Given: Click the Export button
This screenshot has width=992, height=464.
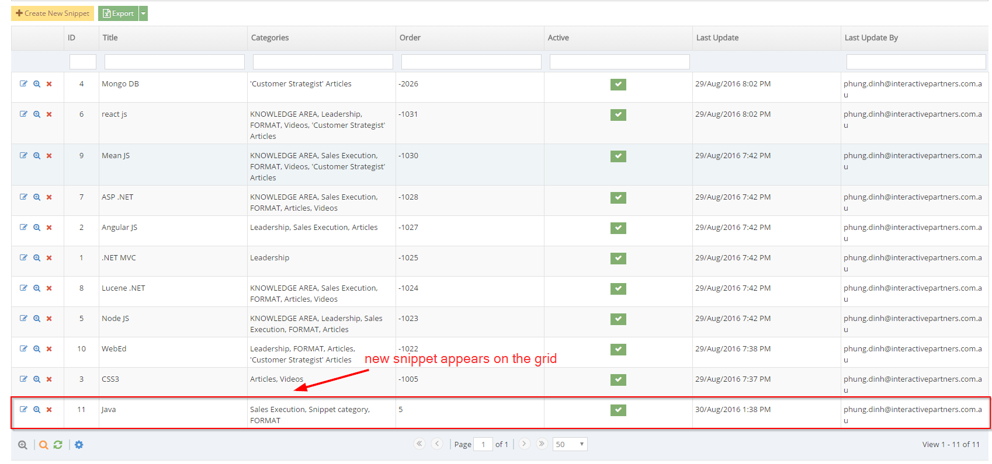Looking at the screenshot, I should pos(119,13).
